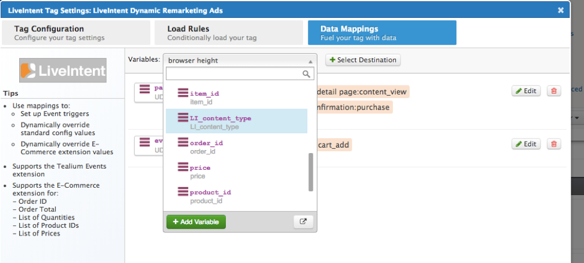
Task: Edit the content_view mapping row
Action: pyautogui.click(x=526, y=91)
